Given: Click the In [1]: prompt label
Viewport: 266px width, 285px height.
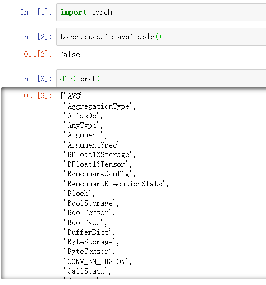Looking at the screenshot, I should coord(36,12).
